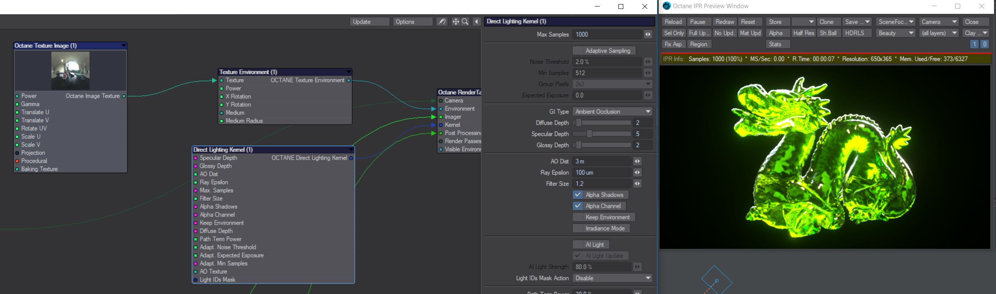This screenshot has height=294, width=996.
Task: Click the OCTANE Texture Environment output port
Action: click(349, 80)
